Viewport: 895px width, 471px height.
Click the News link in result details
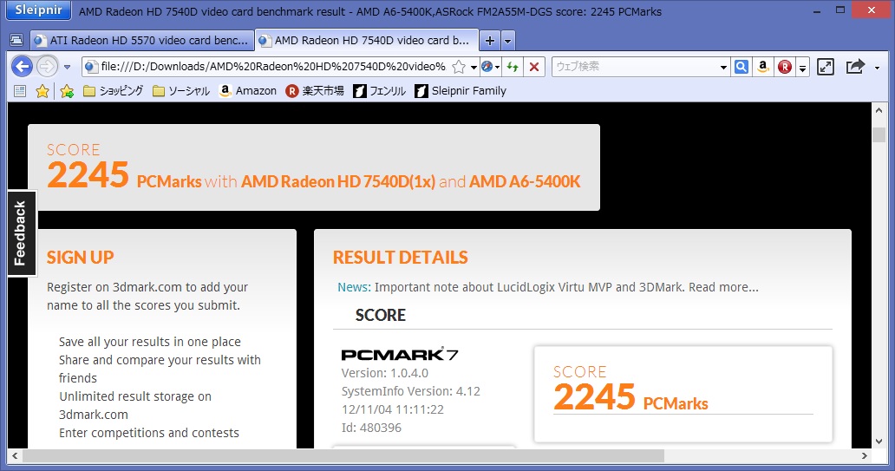pos(354,287)
